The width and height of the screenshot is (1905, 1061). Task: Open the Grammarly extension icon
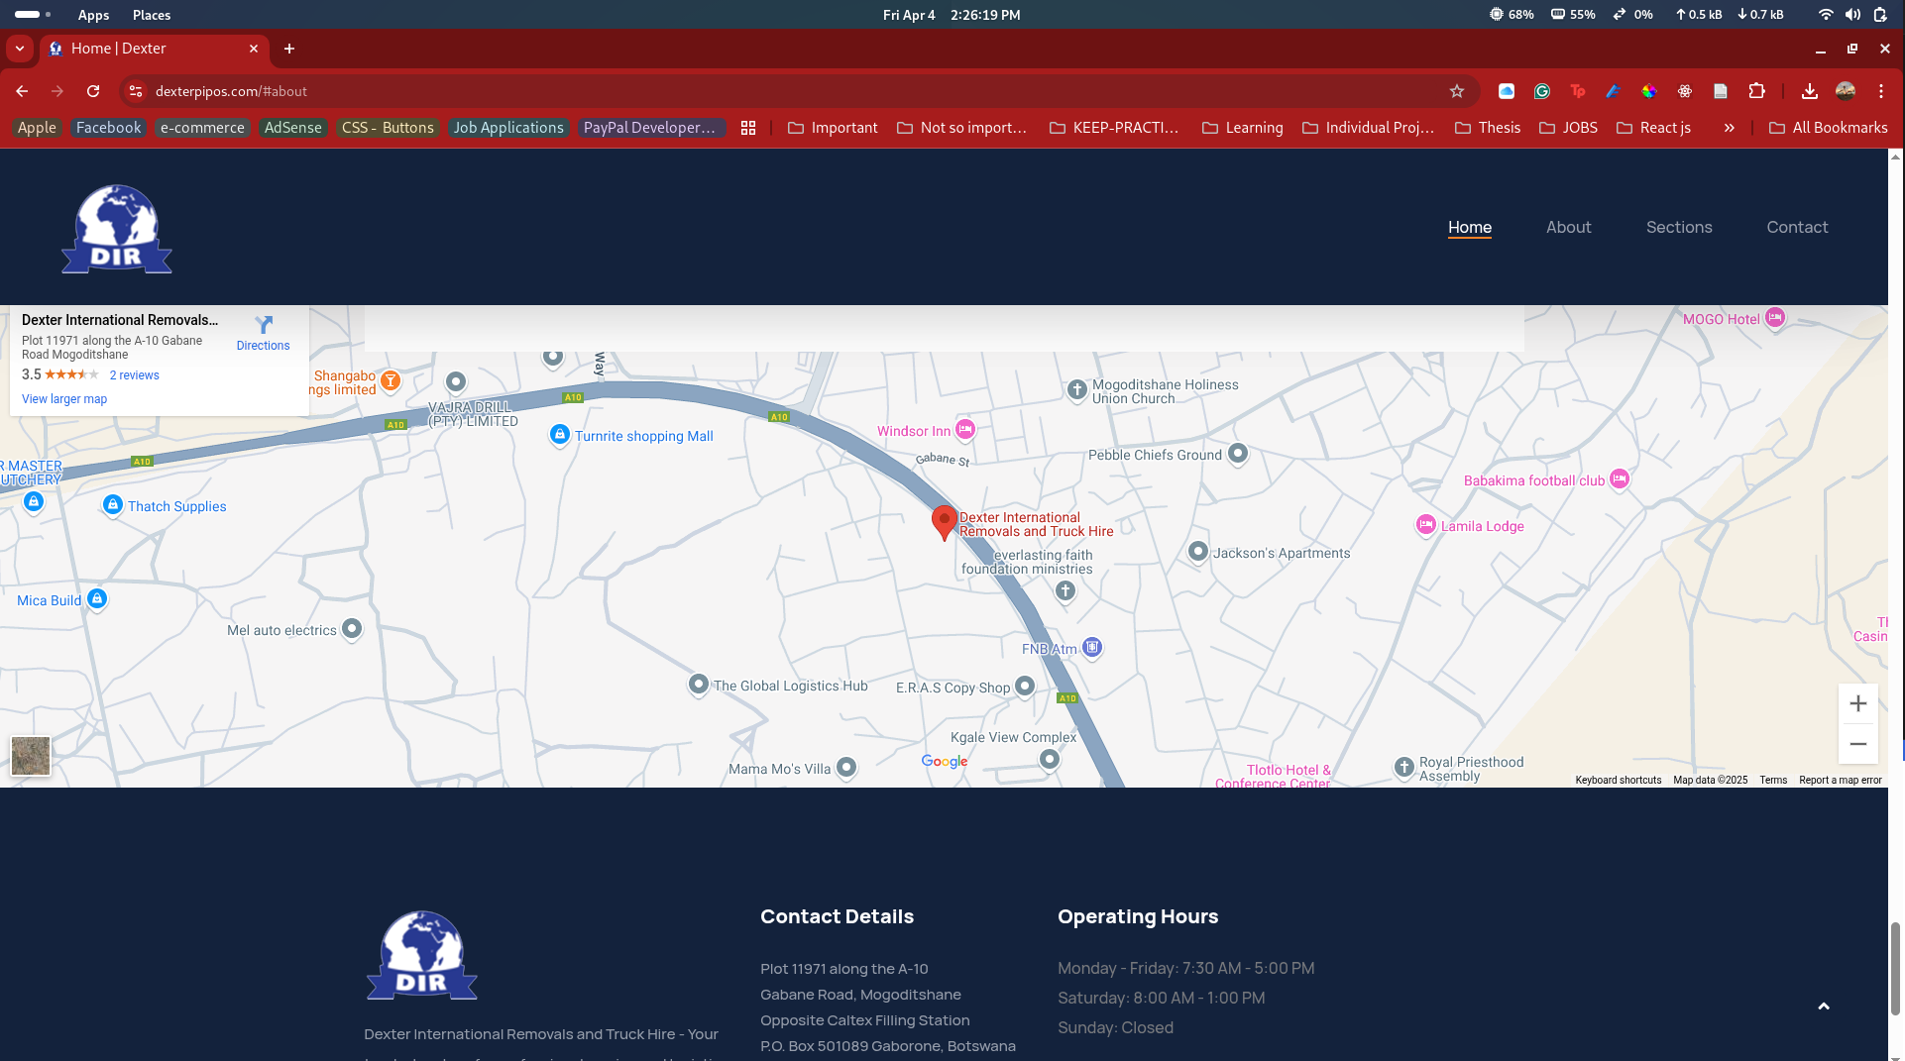[1542, 91]
